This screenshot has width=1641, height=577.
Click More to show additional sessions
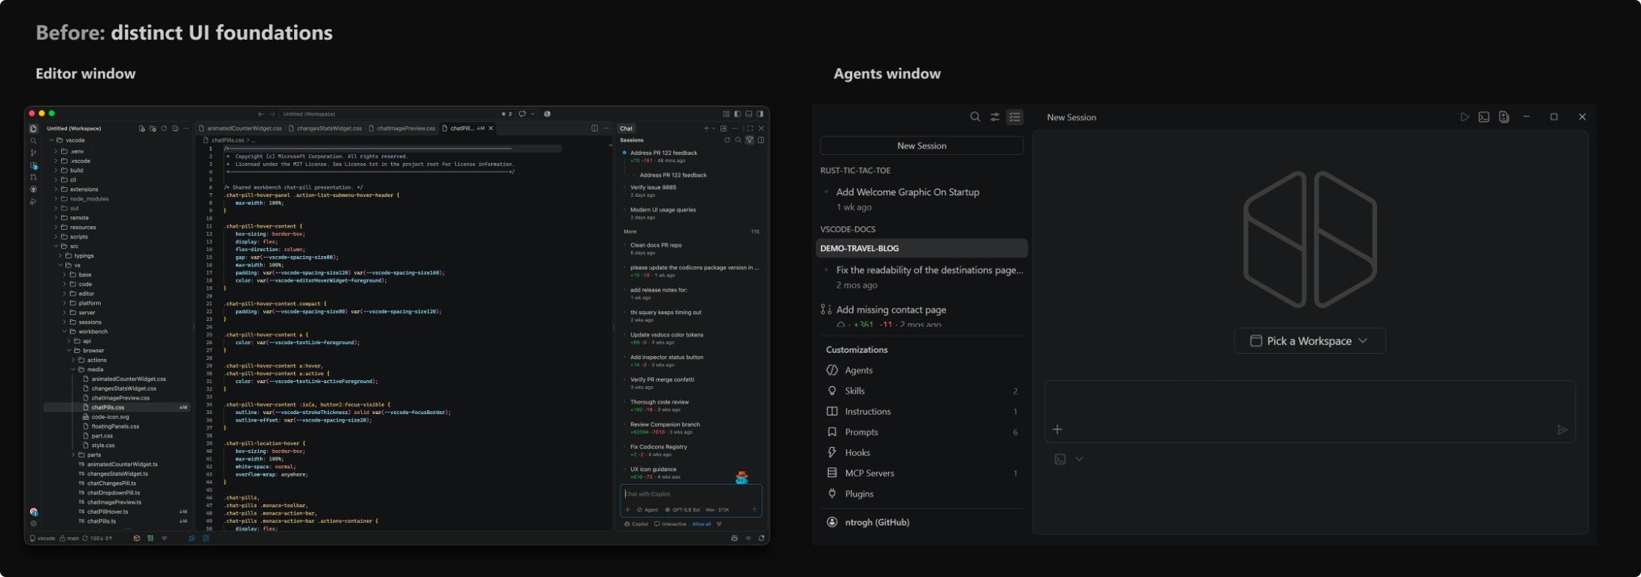point(629,231)
